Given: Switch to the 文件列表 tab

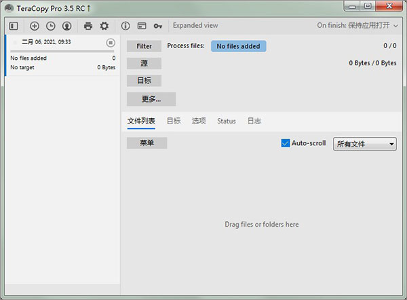Looking at the screenshot, I should [x=141, y=121].
